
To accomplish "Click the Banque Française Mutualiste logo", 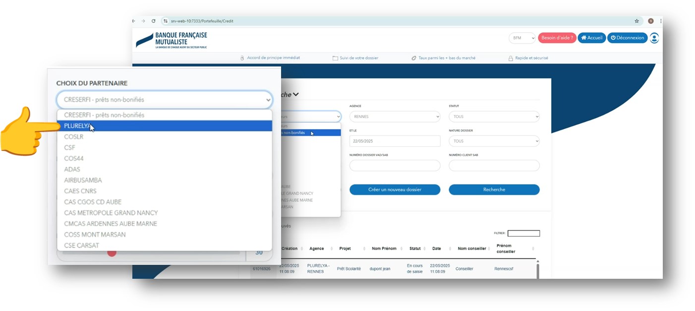I will click(172, 40).
